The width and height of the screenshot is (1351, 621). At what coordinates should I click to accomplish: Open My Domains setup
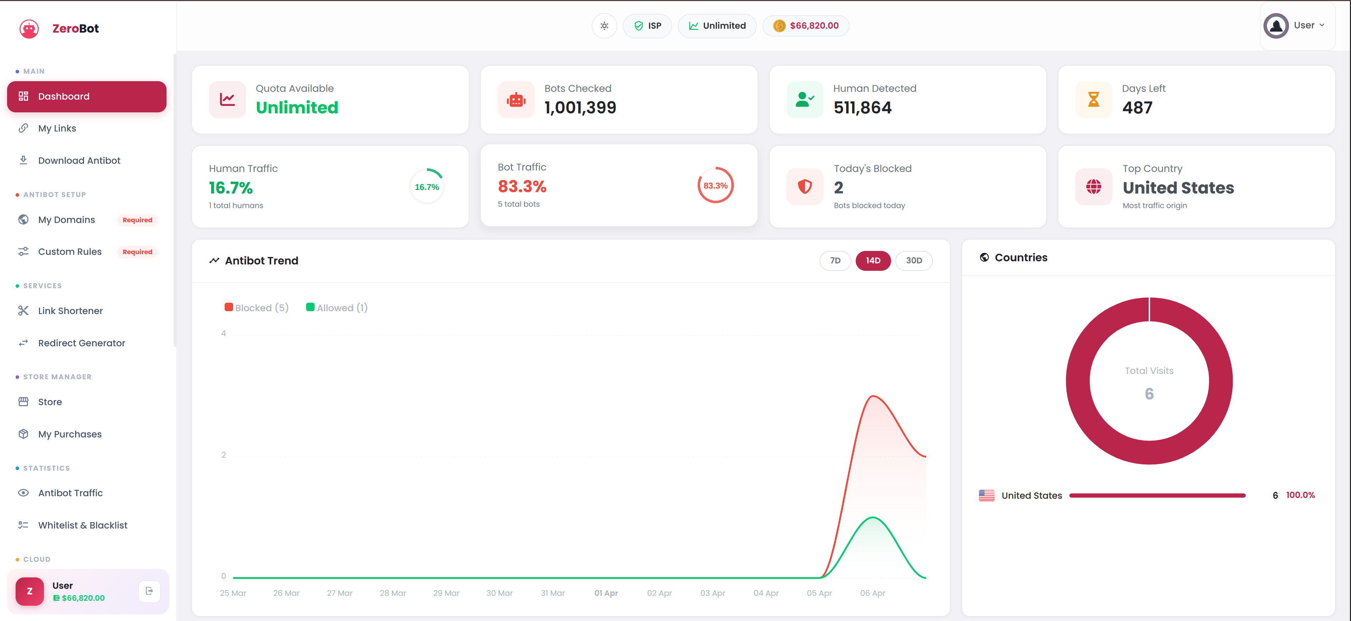point(66,220)
